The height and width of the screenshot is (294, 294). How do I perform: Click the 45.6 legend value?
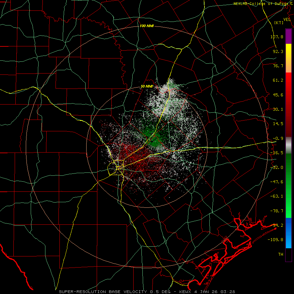point(278,95)
